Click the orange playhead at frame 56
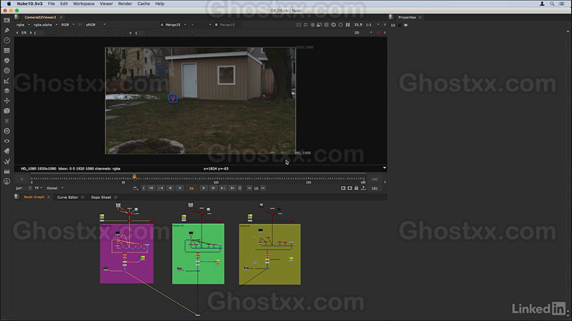This screenshot has width=572, height=321. (135, 176)
